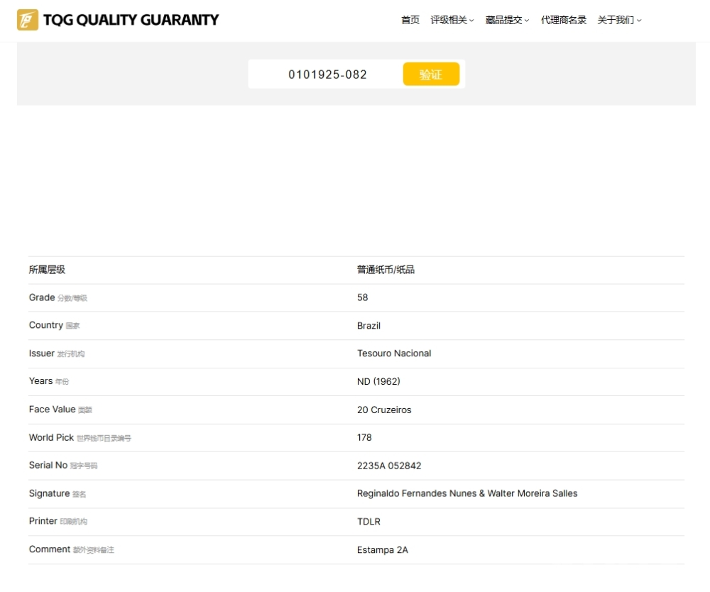This screenshot has width=710, height=592.
Task: Click the 20 Cruzeiros face value
Action: point(384,410)
